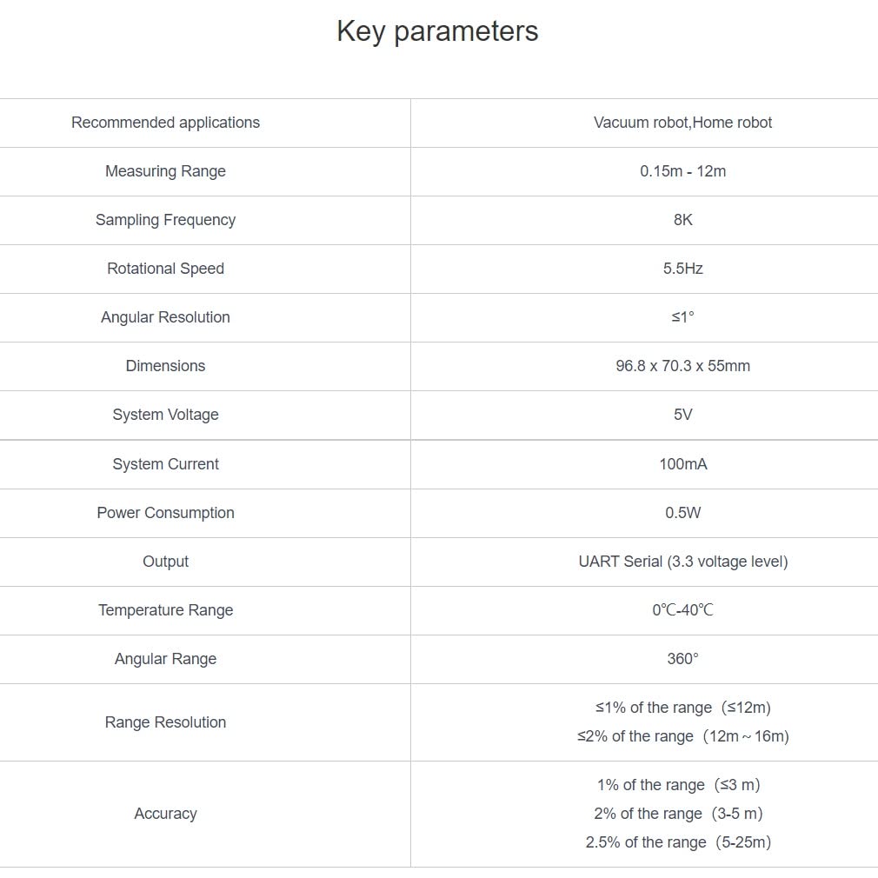
Task: Select the "Recommended applications" row label
Action: [165, 123]
